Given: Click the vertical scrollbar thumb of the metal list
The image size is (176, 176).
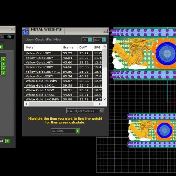Looking at the screenshot, I should [104, 58].
